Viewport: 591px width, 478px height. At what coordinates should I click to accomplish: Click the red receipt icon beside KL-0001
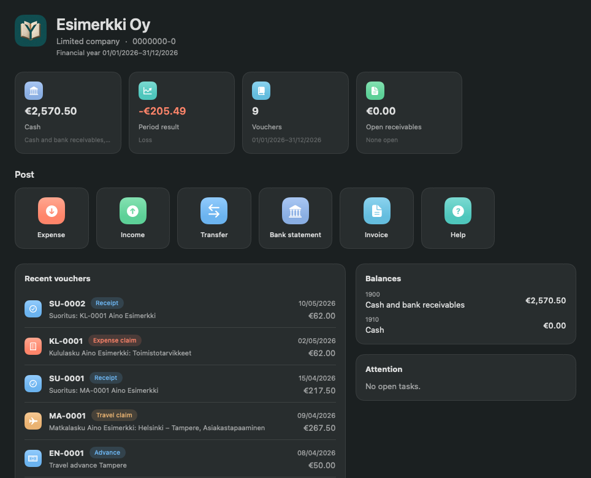click(33, 346)
